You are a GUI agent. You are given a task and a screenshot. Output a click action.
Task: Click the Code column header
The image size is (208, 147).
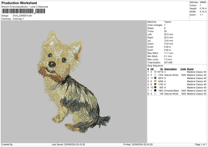(x=183, y=69)
